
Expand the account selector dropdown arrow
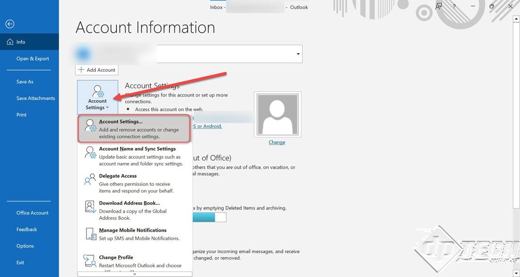pos(298,54)
